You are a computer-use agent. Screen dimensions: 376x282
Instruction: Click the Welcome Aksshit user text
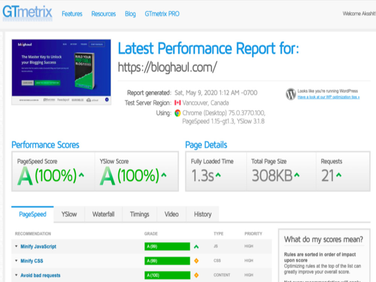coord(359,14)
